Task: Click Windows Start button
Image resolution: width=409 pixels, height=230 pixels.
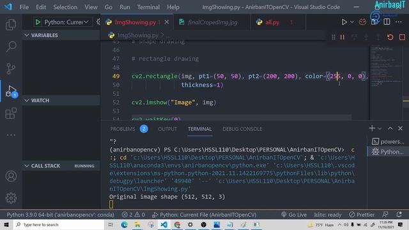Action: 6,224
